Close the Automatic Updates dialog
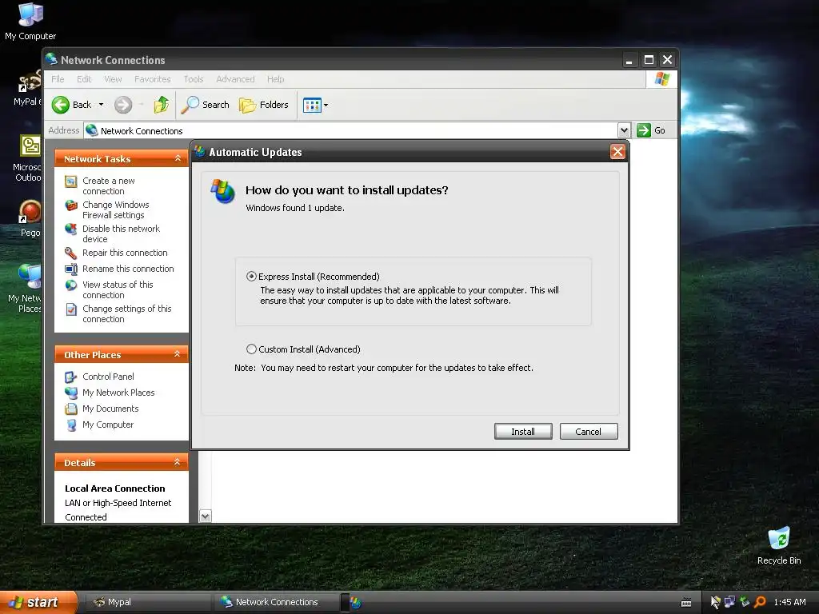Image resolution: width=819 pixels, height=614 pixels. pyautogui.click(x=617, y=152)
